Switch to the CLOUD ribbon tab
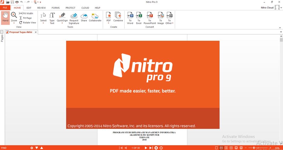Screen dimensions: 283x150 point(85,8)
